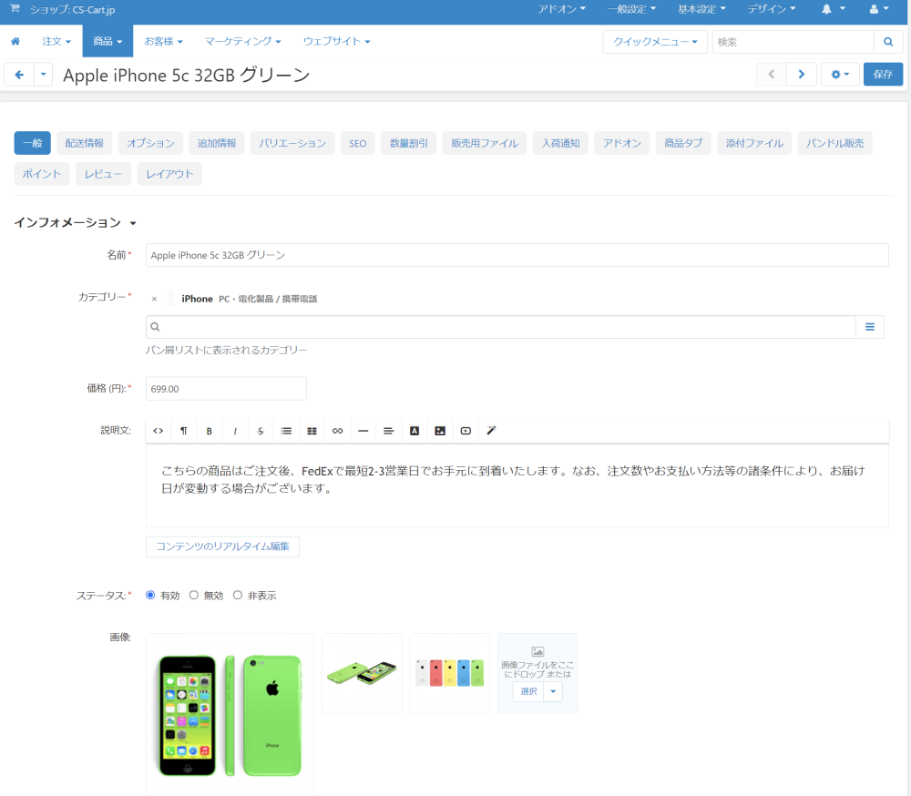The height and width of the screenshot is (796, 911).
Task: Insert a table in editor
Action: coord(312,431)
